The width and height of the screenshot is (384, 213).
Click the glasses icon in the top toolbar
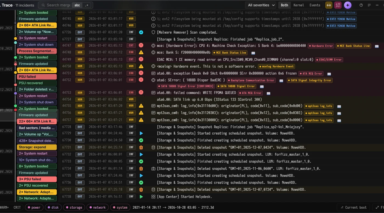click(x=329, y=5)
